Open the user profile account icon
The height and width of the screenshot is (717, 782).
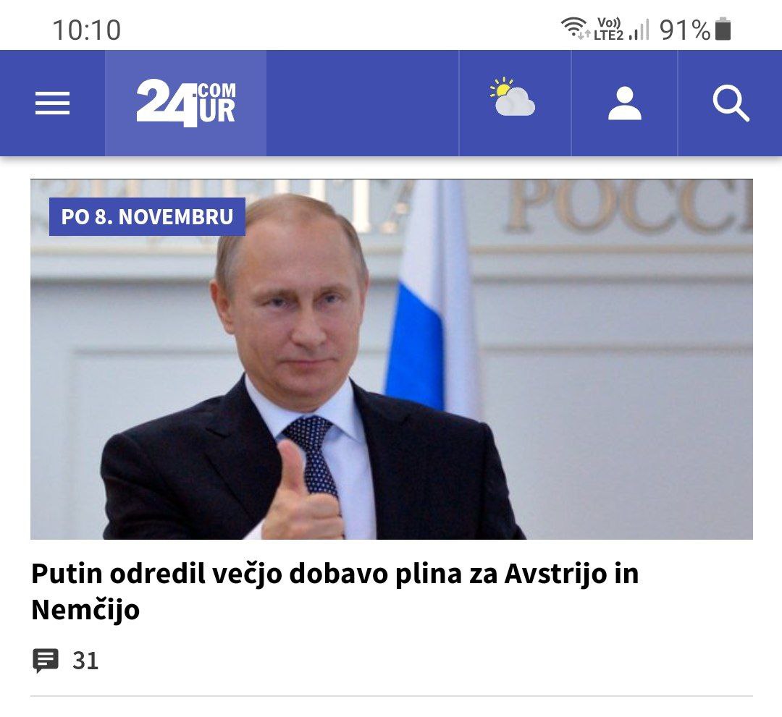pyautogui.click(x=624, y=103)
